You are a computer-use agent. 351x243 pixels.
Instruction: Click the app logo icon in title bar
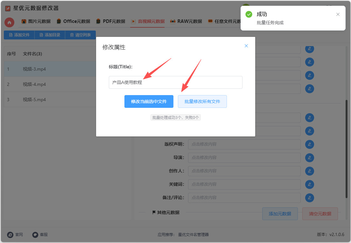click(x=8, y=9)
